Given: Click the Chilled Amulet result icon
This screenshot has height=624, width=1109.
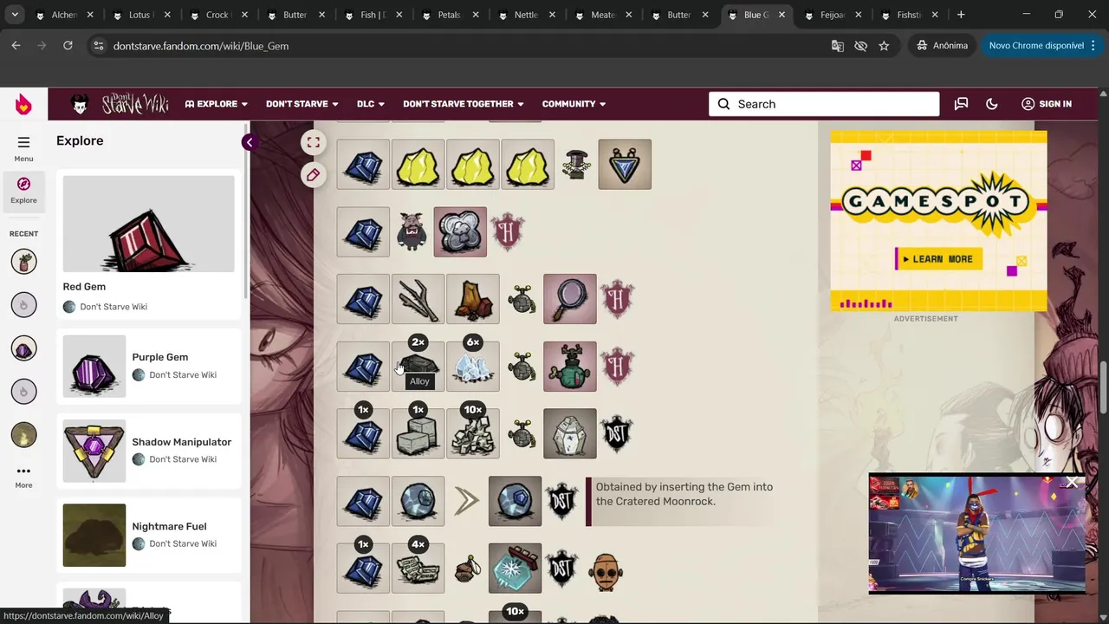Looking at the screenshot, I should point(625,164).
